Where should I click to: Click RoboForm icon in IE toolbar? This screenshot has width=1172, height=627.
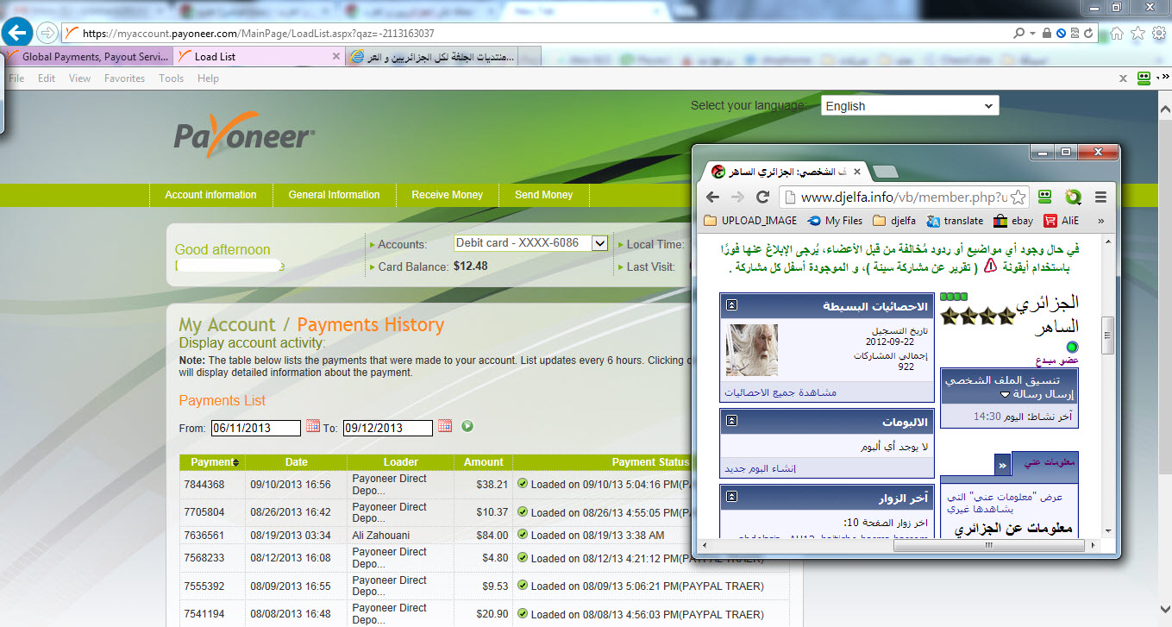[x=1144, y=78]
